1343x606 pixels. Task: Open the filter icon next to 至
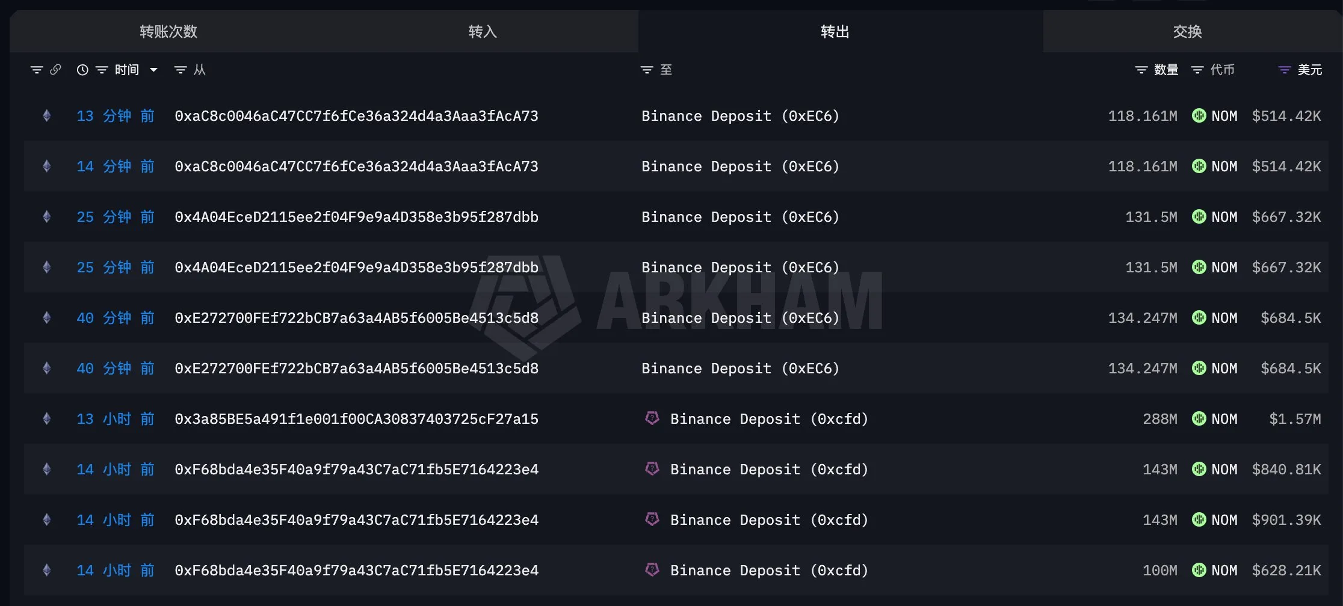[647, 70]
